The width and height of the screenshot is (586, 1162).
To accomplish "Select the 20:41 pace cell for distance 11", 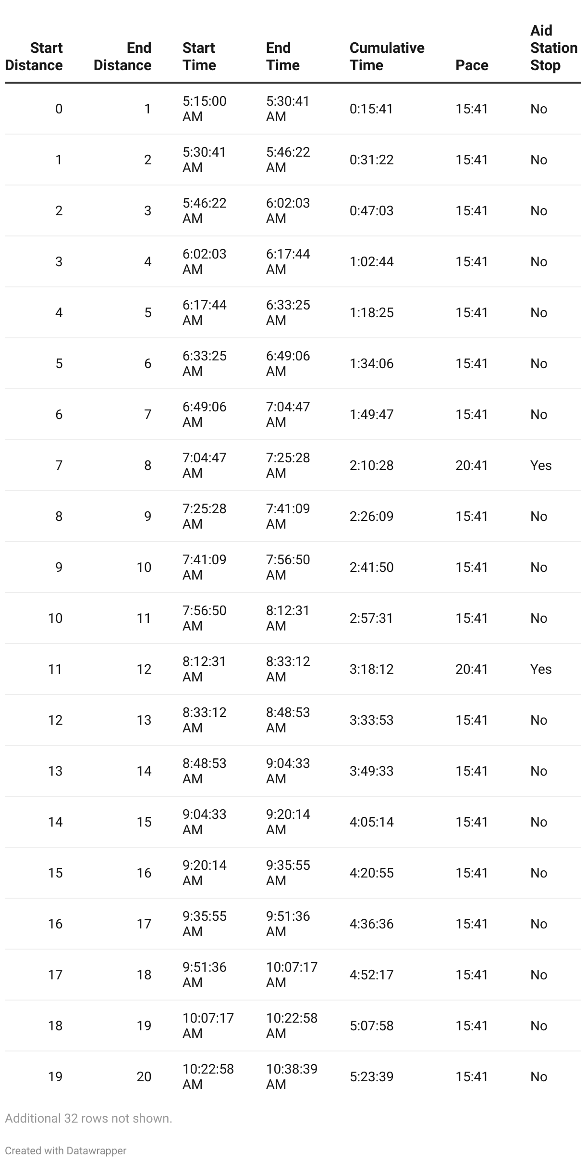I will [472, 669].
